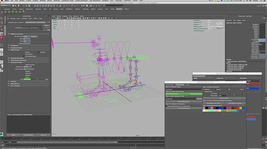Pick the yellow override control color swatch
This screenshot has height=149, width=267.
(x=207, y=111)
